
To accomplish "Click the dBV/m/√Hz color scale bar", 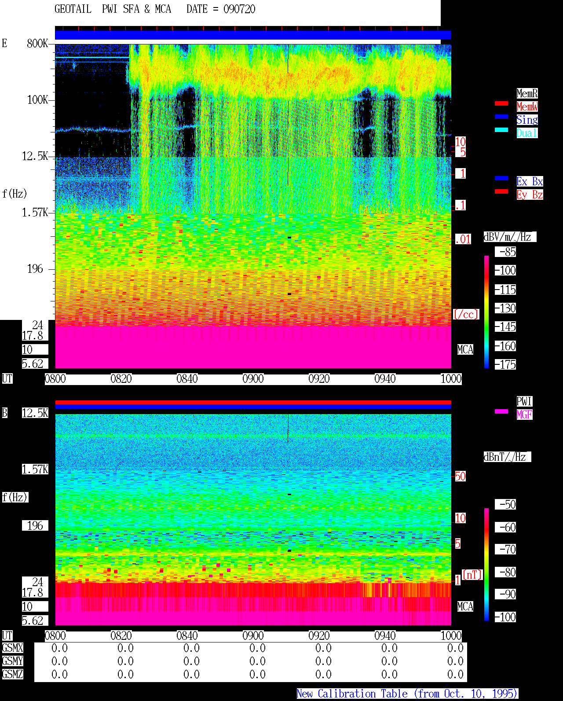I will (486, 312).
